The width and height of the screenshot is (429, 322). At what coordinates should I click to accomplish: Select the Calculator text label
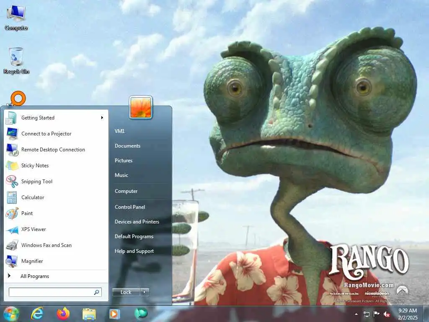[x=33, y=197]
